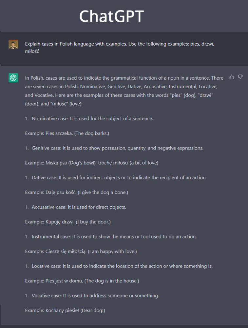Select the Accusative case list item
Viewport: 248px width, 328px height.
tap(76, 207)
